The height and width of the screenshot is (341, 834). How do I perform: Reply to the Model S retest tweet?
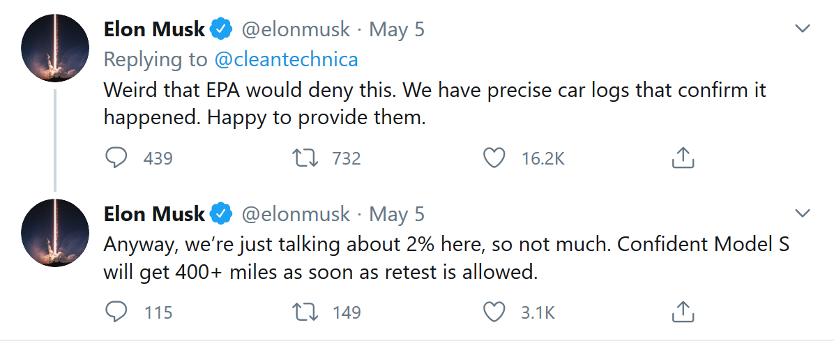(115, 312)
